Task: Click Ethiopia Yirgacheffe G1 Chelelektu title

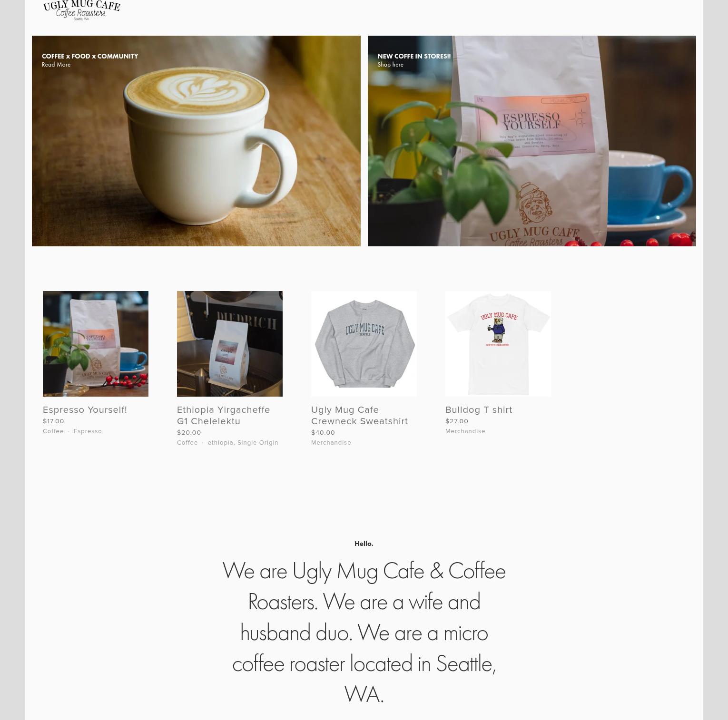Action: coord(224,415)
